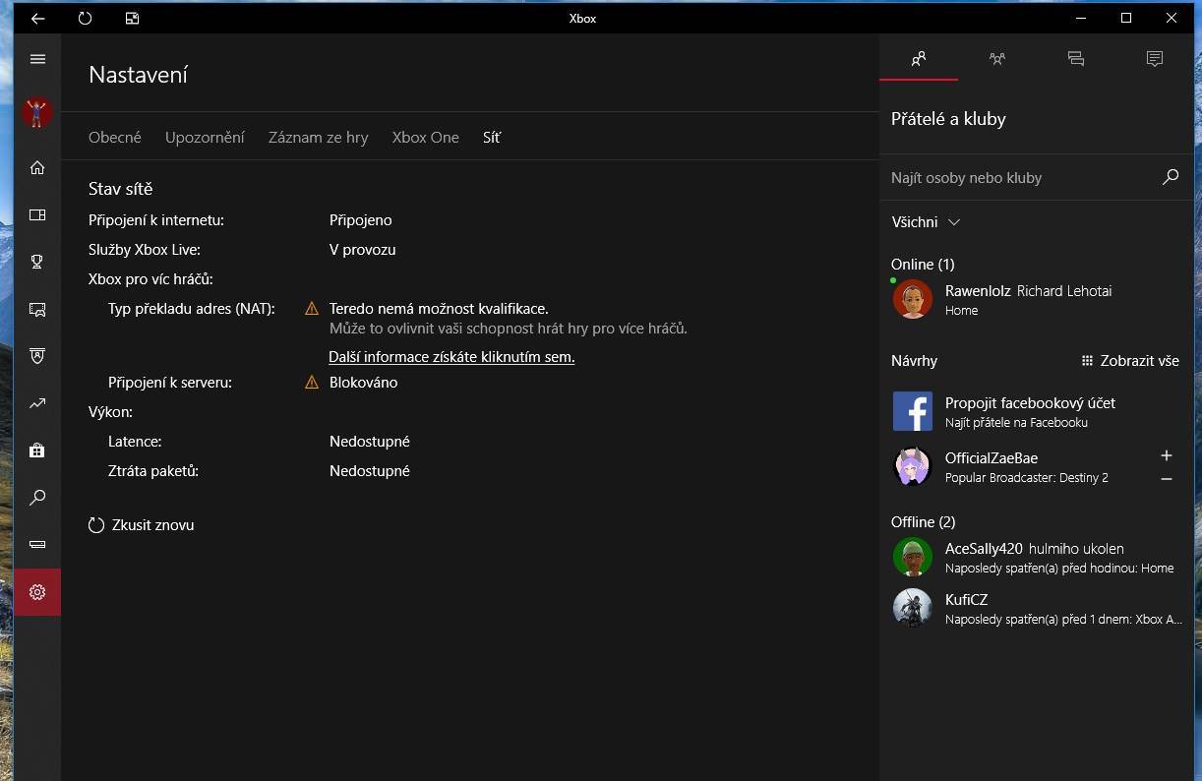Switch to Parties panel tab icon
1202x781 pixels.
[997, 59]
